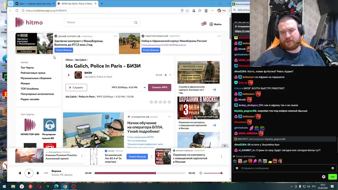Seek in the Ворона track progress bar
The width and height of the screenshot is (338, 190).
(140, 173)
